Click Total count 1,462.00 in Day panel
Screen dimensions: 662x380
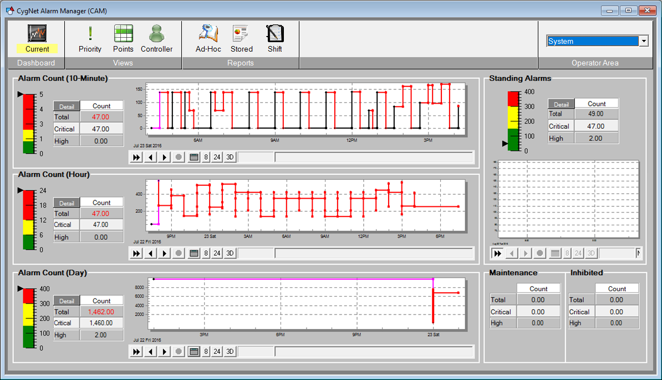[101, 312]
